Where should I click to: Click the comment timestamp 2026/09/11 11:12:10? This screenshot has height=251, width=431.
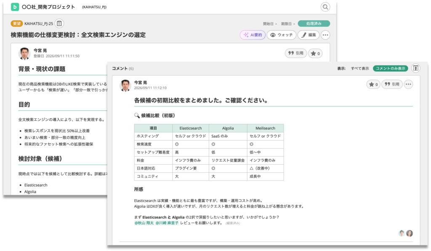150,88
